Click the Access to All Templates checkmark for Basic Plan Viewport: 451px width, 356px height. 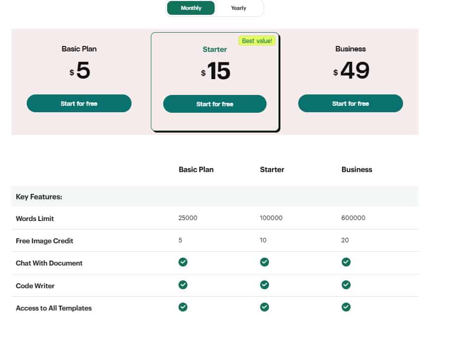[182, 307]
